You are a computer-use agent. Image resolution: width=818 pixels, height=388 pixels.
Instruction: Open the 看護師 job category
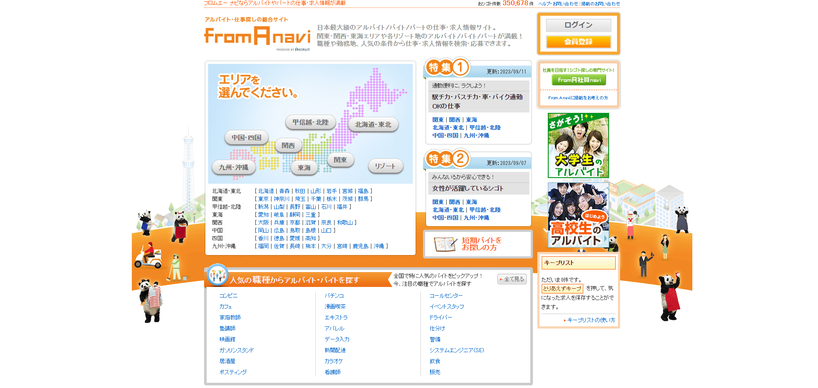(332, 372)
